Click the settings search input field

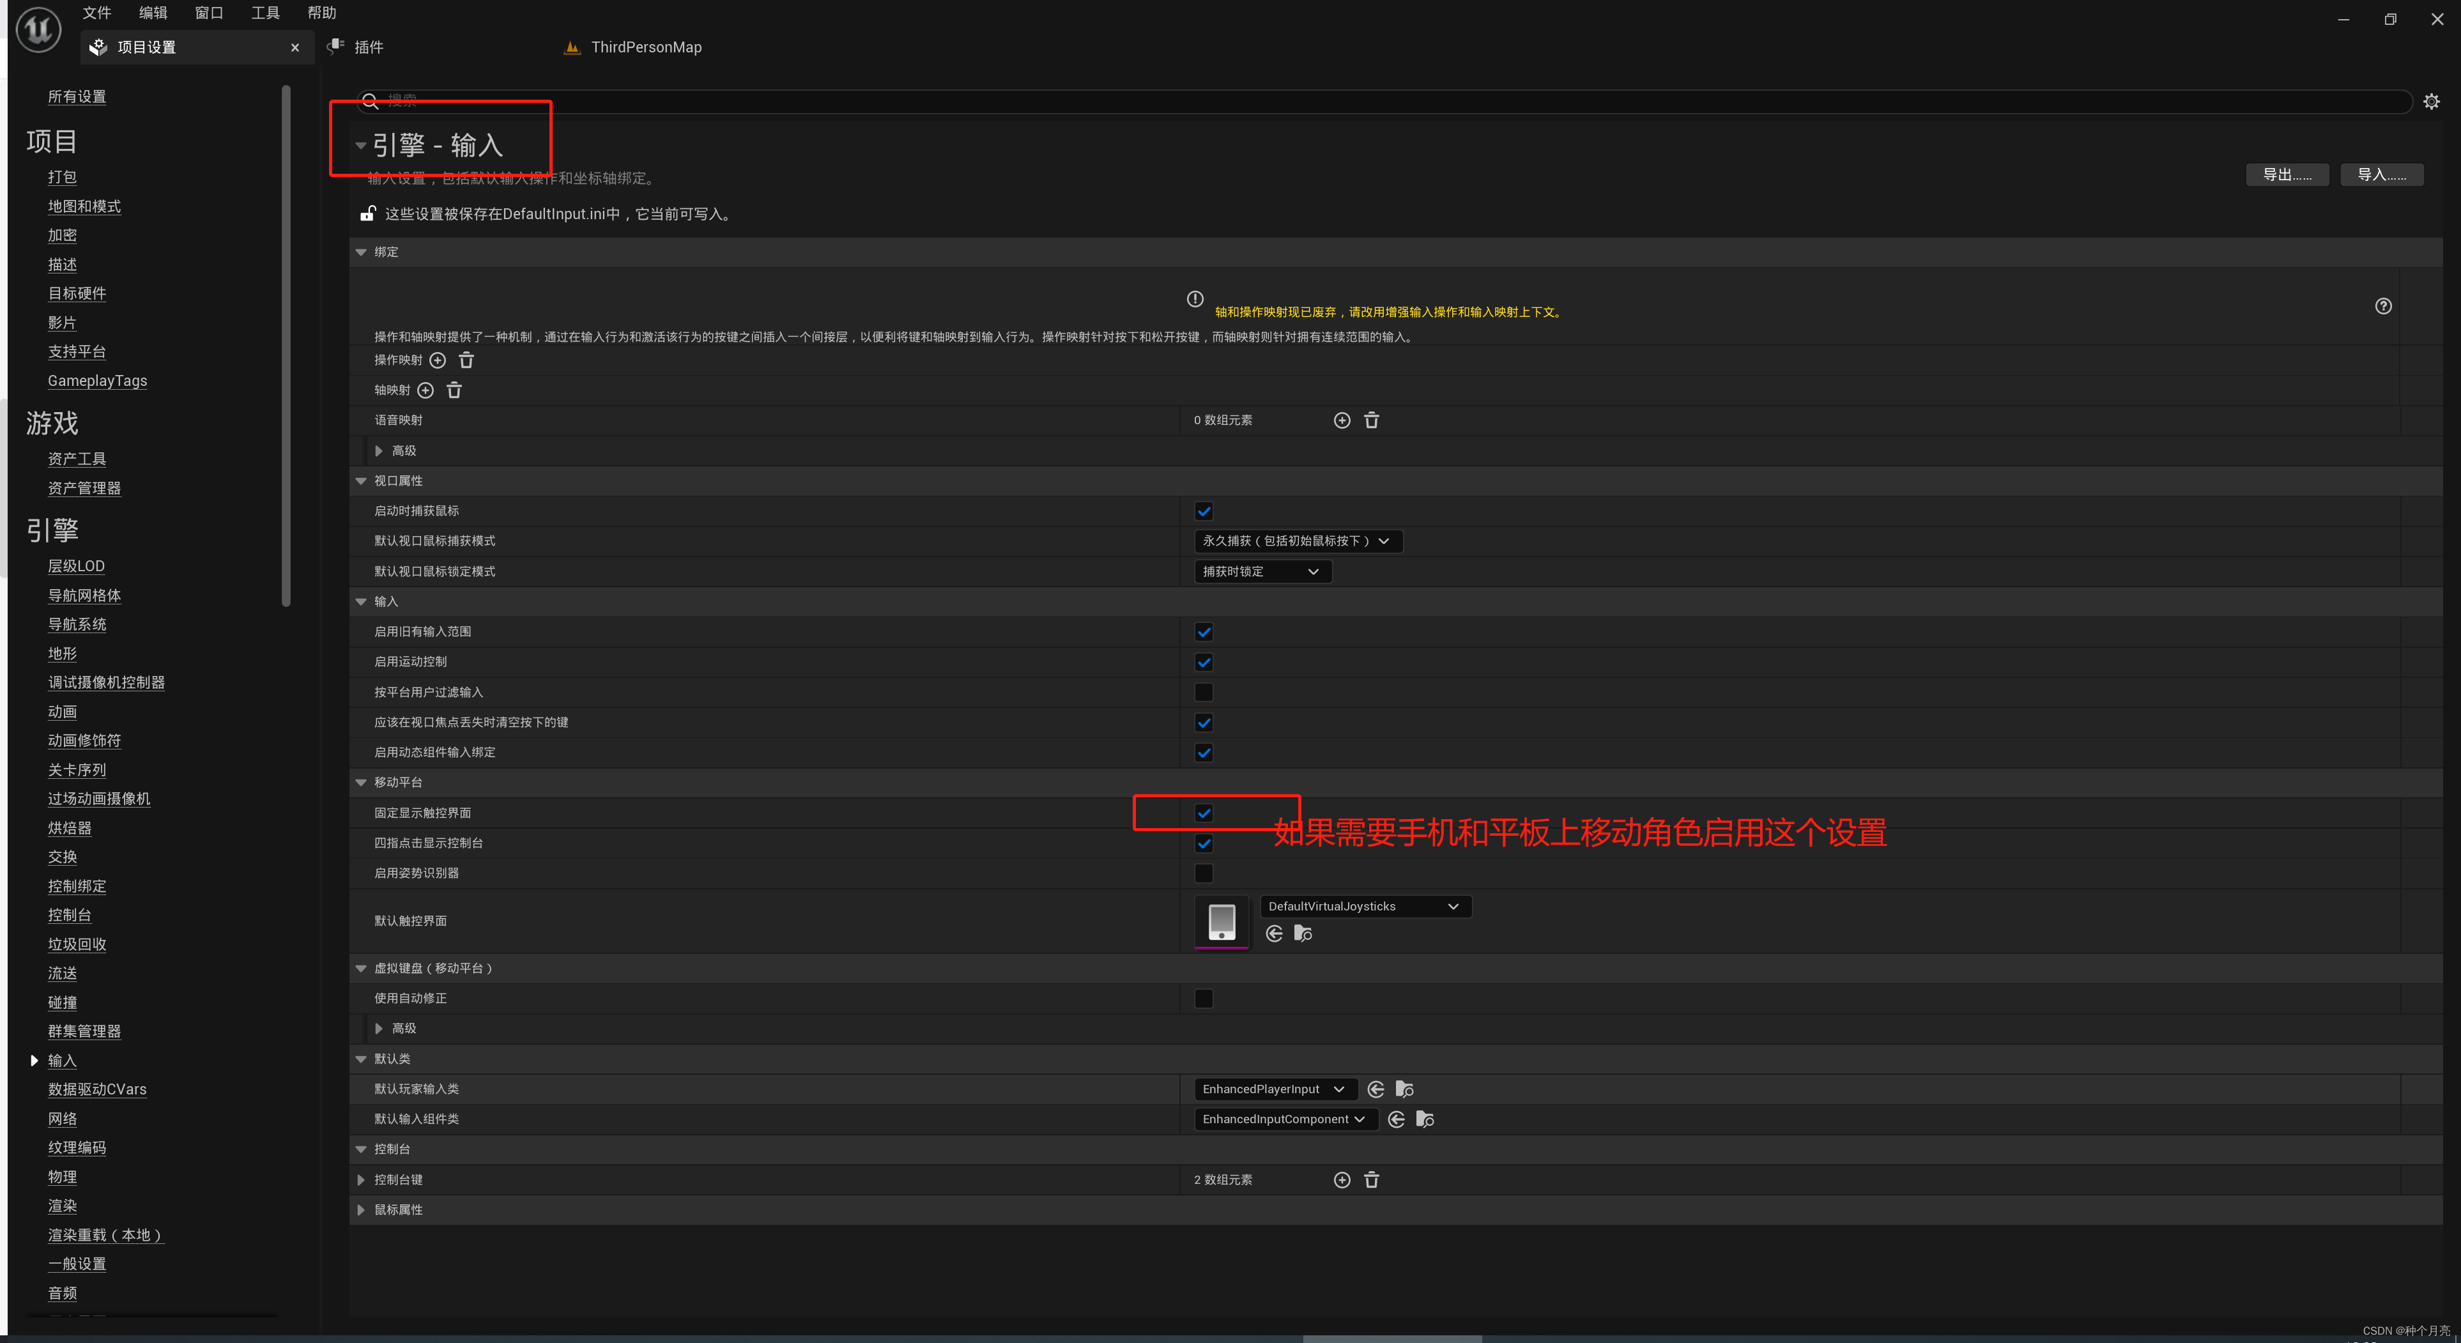1385,101
